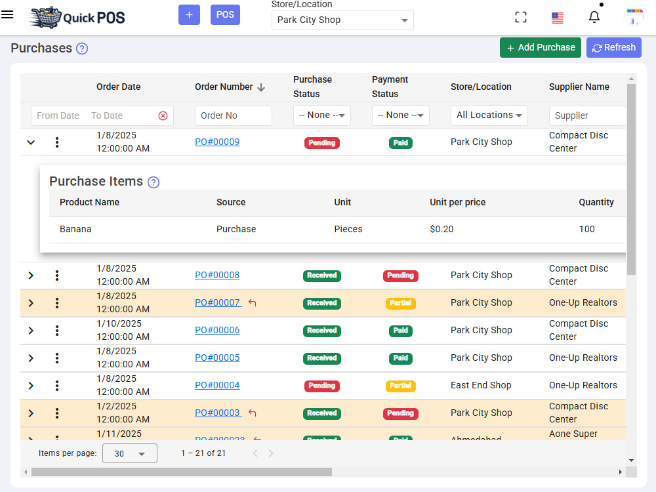This screenshot has height=492, width=656.
Task: Open the Payment Status None dropdown
Action: pyautogui.click(x=400, y=115)
